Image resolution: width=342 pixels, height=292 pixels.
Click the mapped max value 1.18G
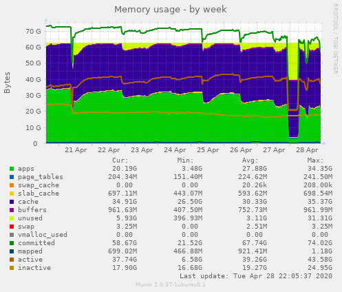pyautogui.click(x=322, y=251)
